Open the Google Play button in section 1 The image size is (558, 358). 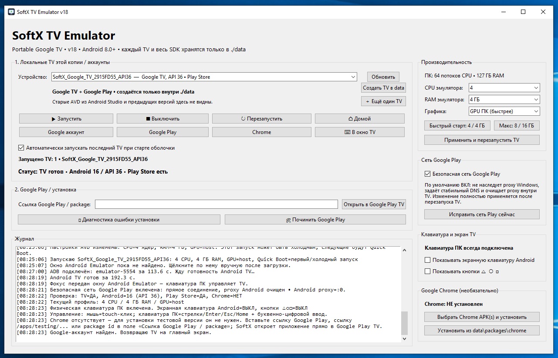(162, 132)
